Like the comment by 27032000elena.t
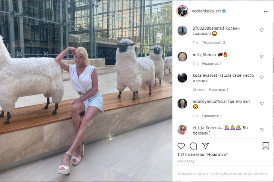The width and height of the screenshot is (274, 182). click(262, 30)
